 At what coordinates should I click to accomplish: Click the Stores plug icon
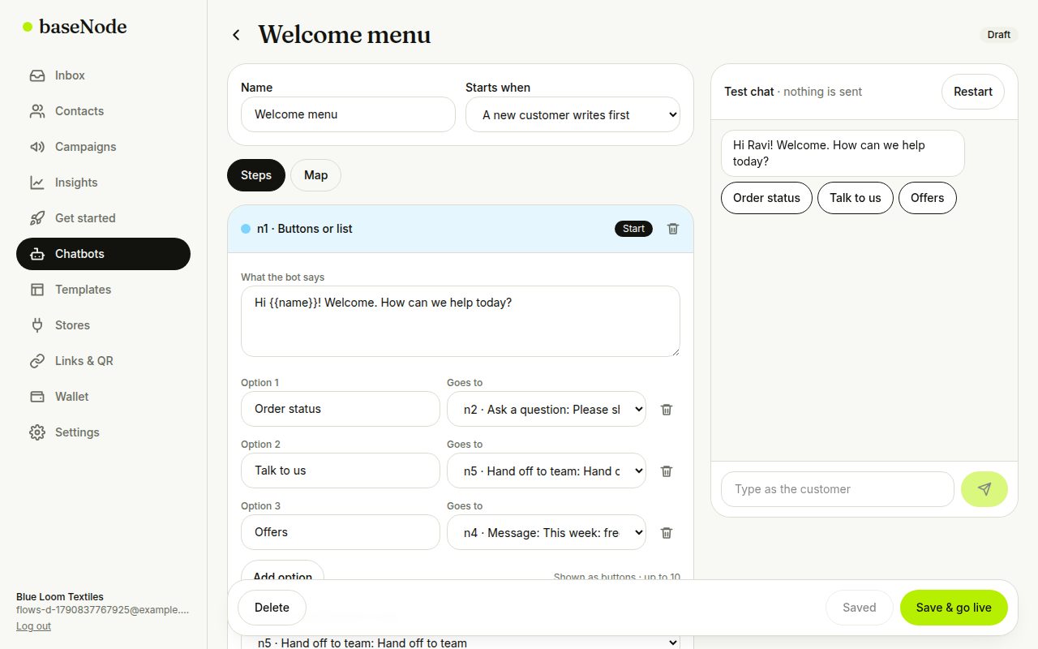[x=37, y=325]
